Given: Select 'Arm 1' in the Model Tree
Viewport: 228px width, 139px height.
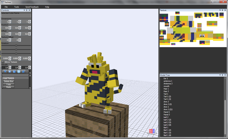Looking at the screenshot, I should pyautogui.click(x=166, y=107).
